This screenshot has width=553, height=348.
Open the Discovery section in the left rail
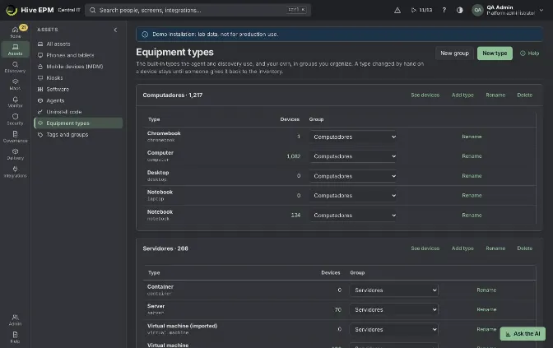(x=15, y=67)
